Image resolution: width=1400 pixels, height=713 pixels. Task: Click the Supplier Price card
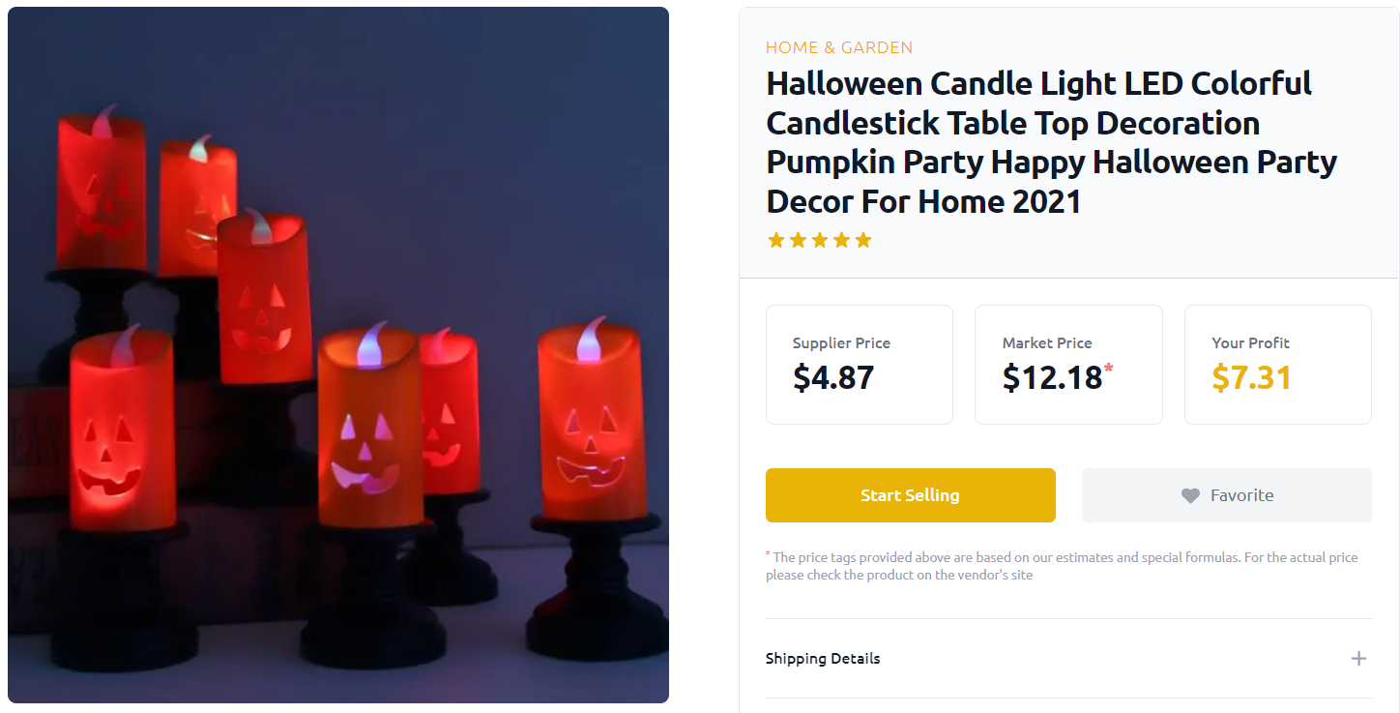coord(859,364)
